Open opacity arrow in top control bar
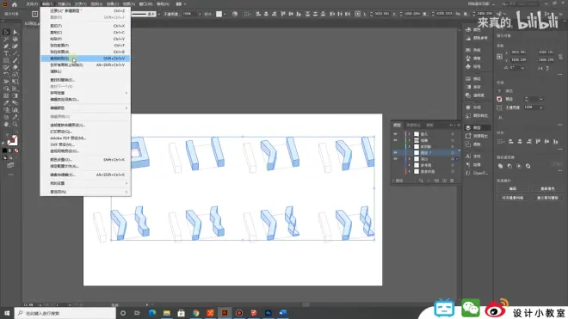The width and height of the screenshot is (568, 319). (x=200, y=14)
